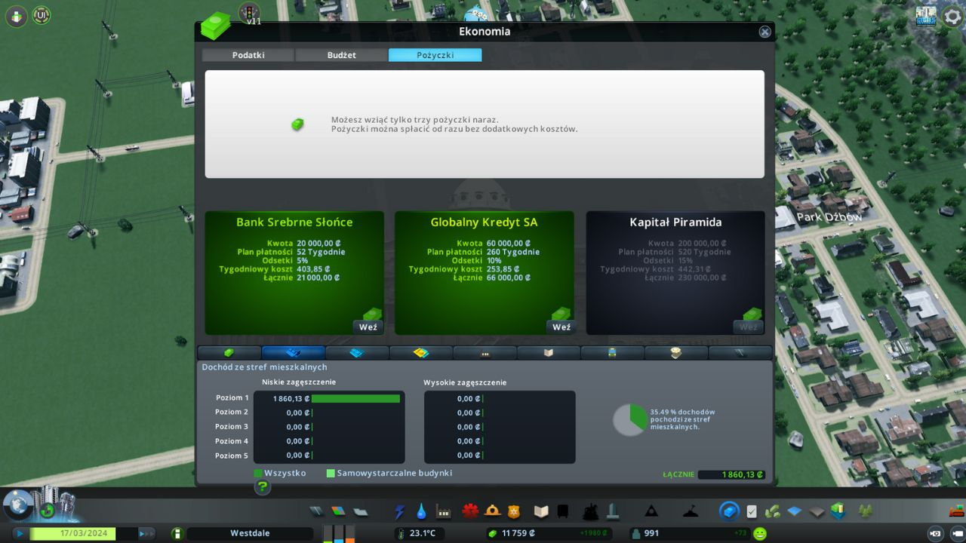This screenshot has height=543, width=966.
Task: Open the electricity build menu
Action: click(x=399, y=512)
